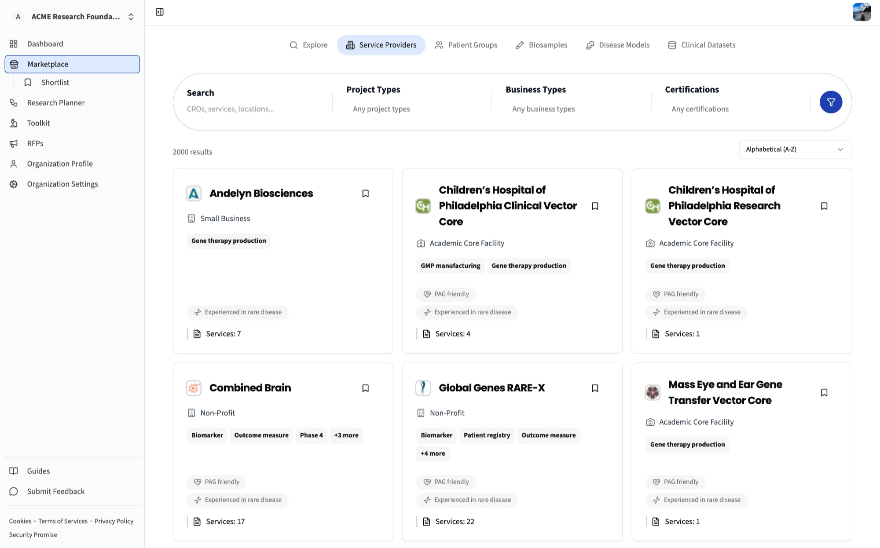Image resolution: width=880 pixels, height=548 pixels.
Task: Click the Phase 4 tag
Action: tap(312, 435)
